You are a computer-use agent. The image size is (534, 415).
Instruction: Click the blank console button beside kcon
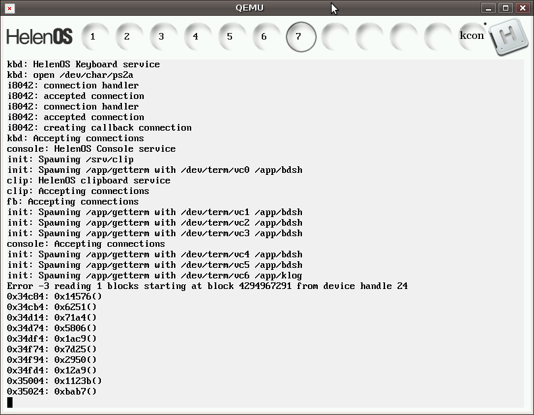438,37
